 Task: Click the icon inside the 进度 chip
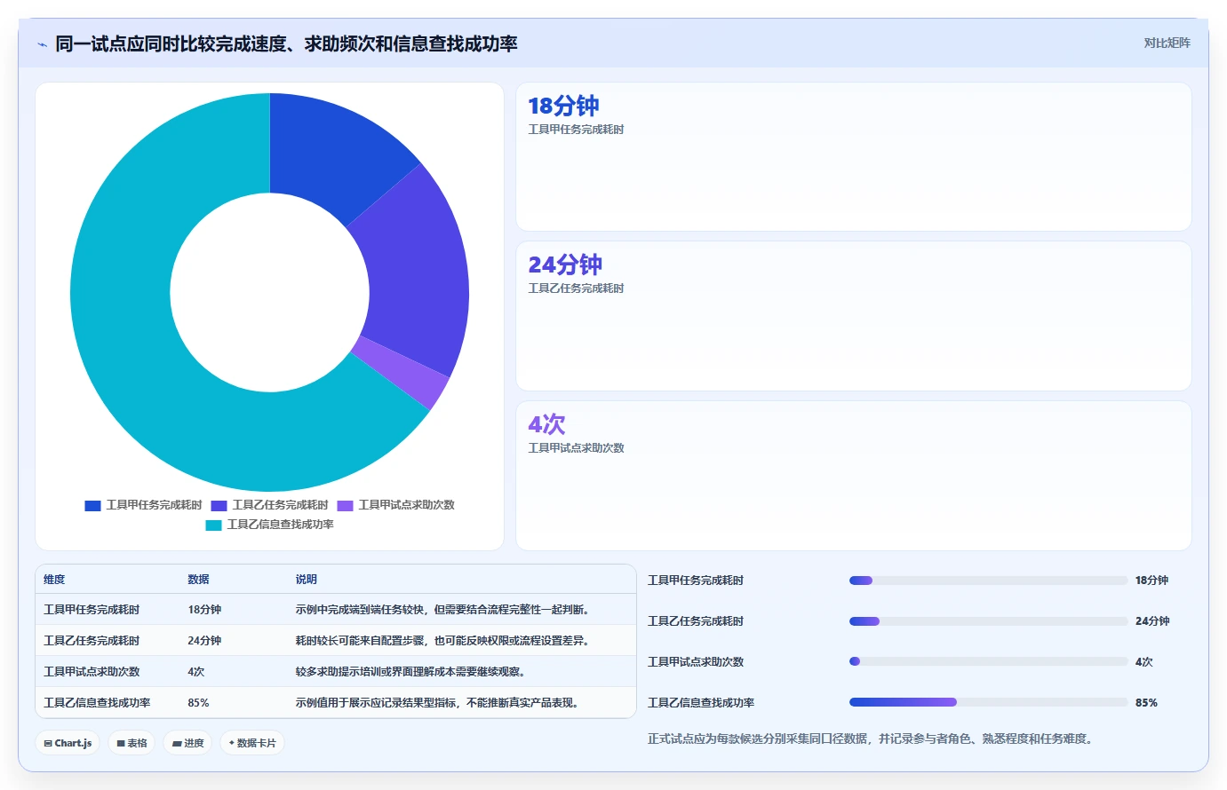tap(177, 744)
